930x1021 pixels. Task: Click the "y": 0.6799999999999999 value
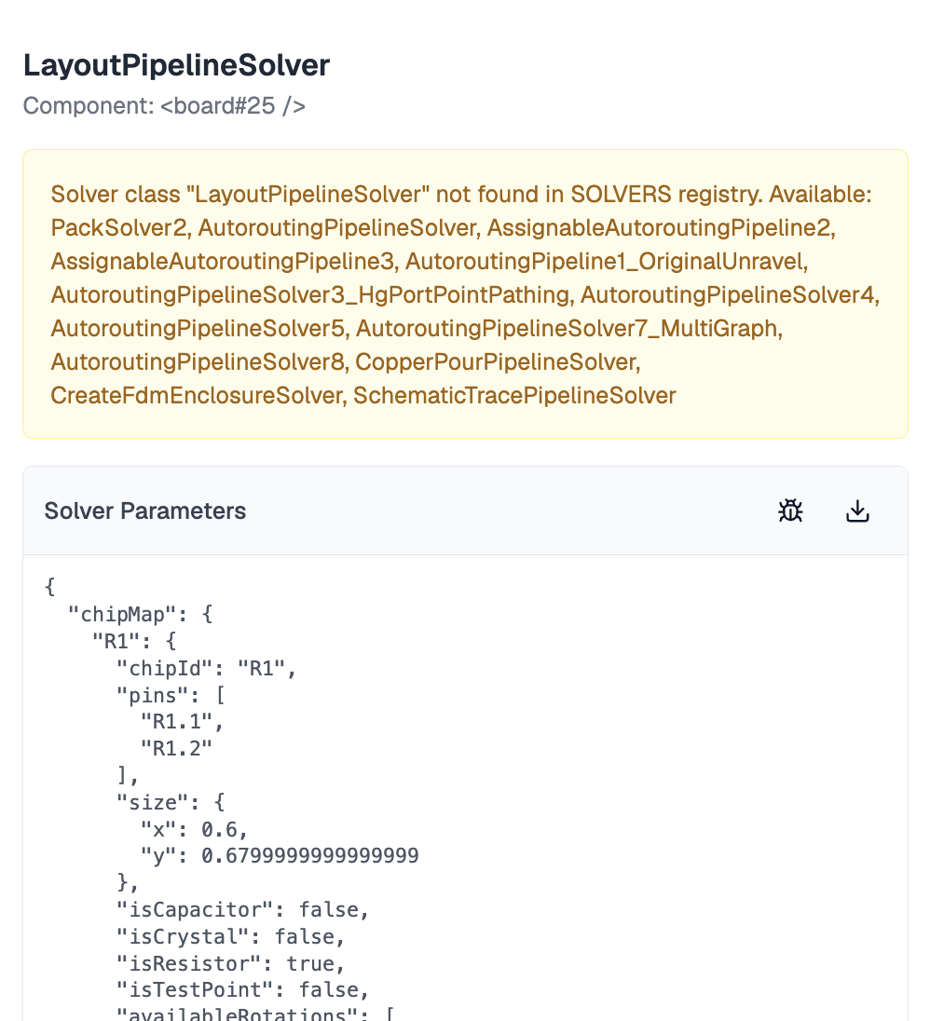tap(280, 855)
